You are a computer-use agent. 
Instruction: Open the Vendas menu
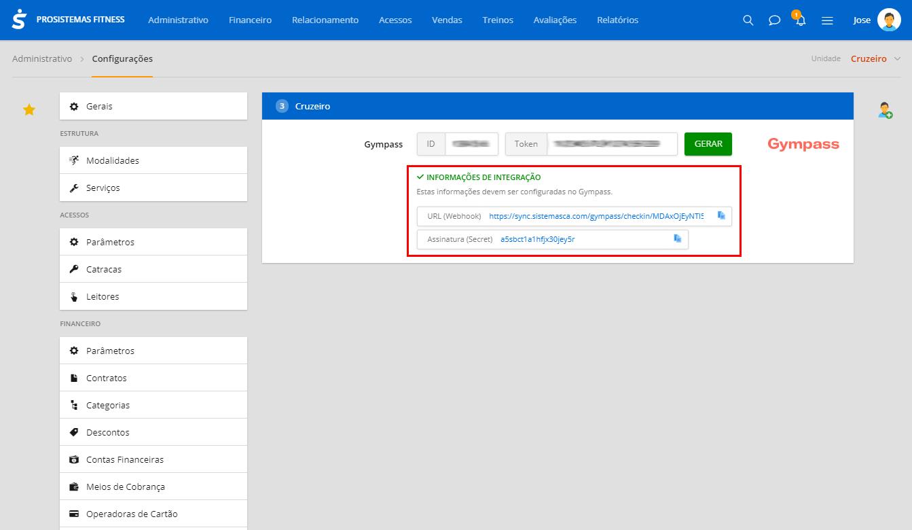tap(447, 20)
